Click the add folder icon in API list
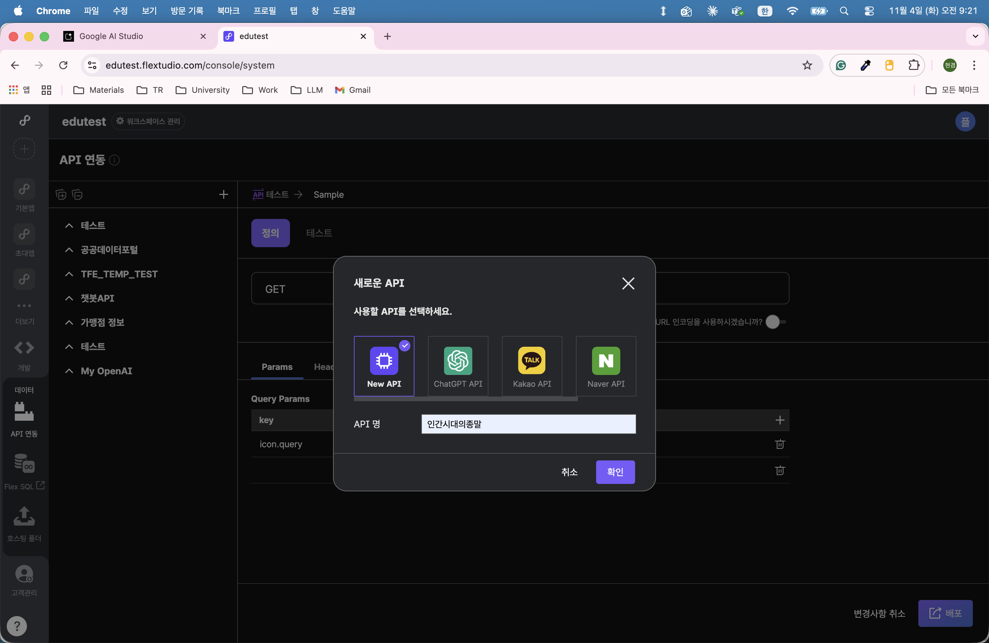Screen dimensions: 989x643 pos(61,194)
